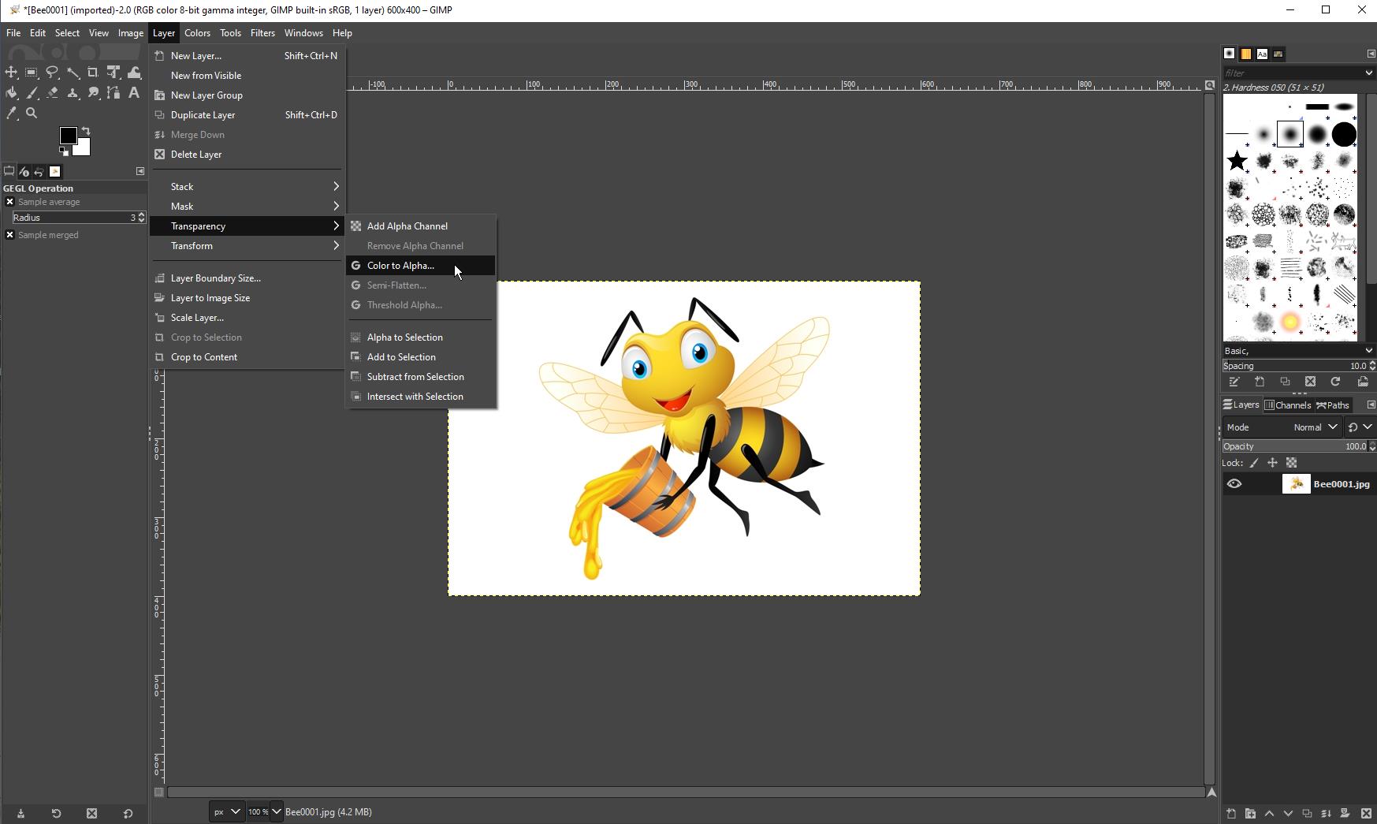Toggle the Sample merged checkbox
The image size is (1377, 824).
[x=10, y=235]
